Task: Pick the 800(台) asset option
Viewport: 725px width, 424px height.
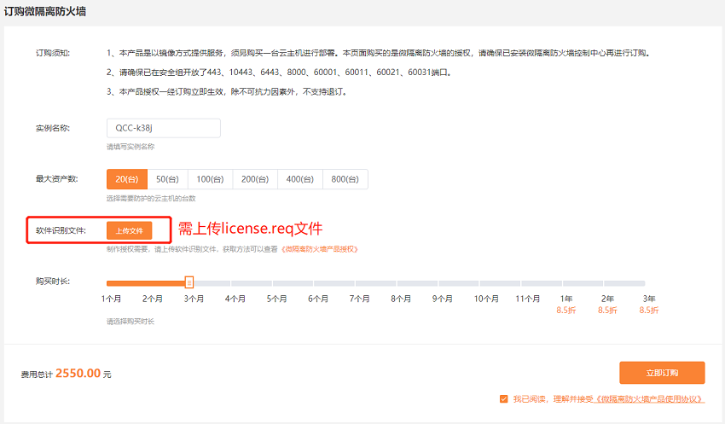Action: point(345,178)
